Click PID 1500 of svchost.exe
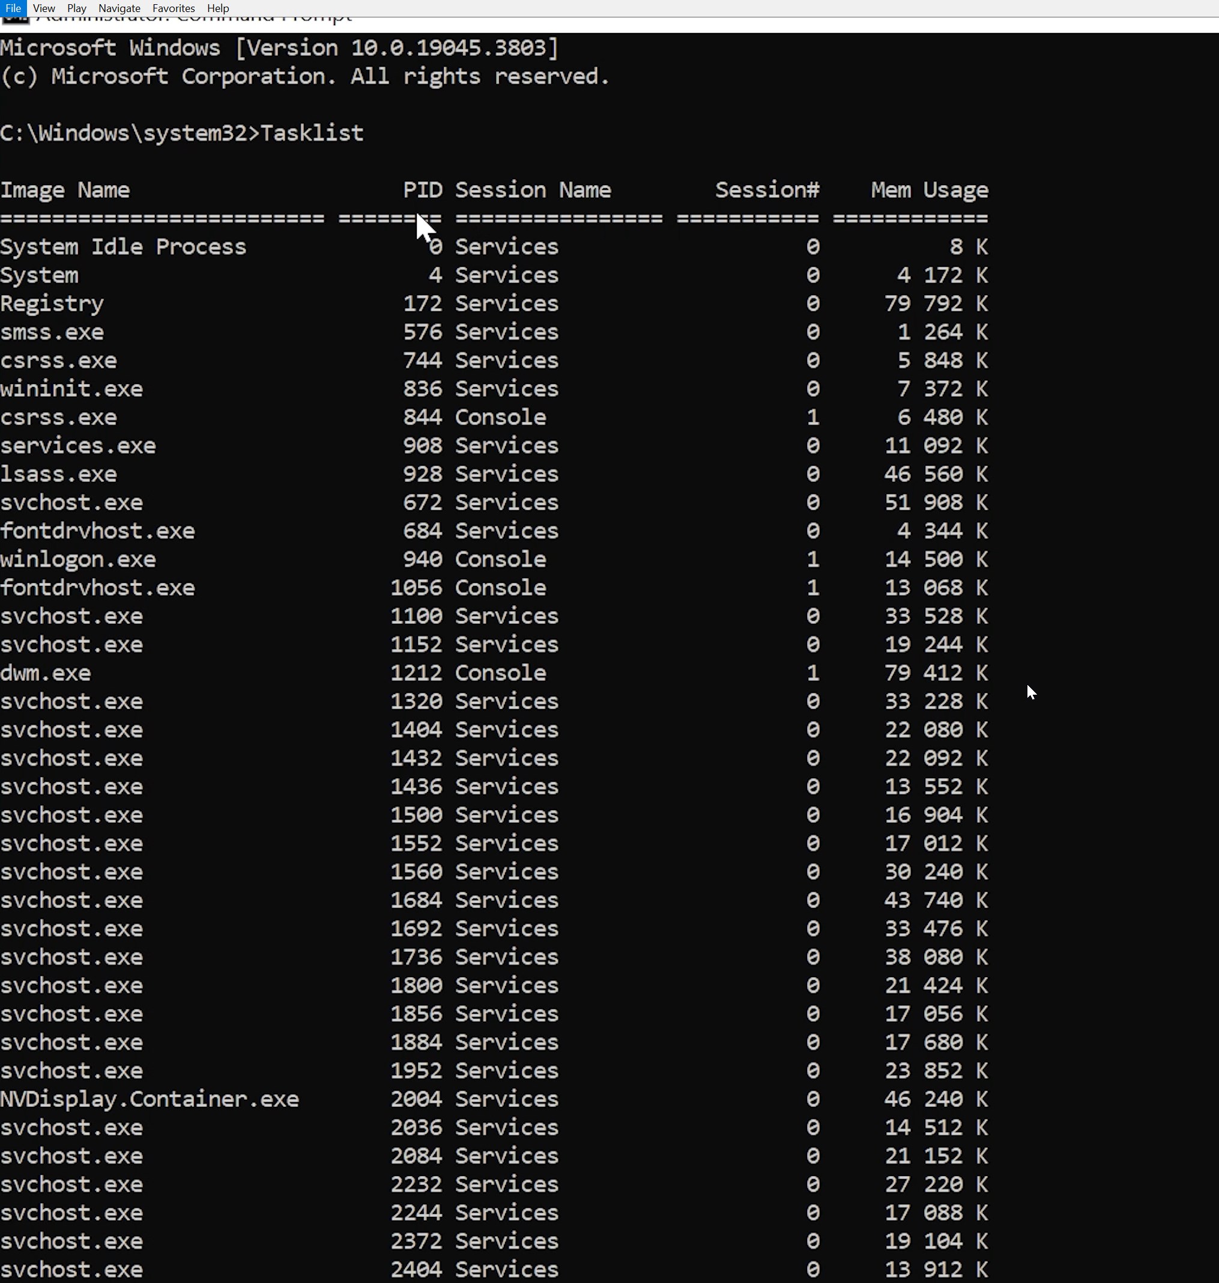Image resolution: width=1219 pixels, height=1283 pixels. pos(416,815)
